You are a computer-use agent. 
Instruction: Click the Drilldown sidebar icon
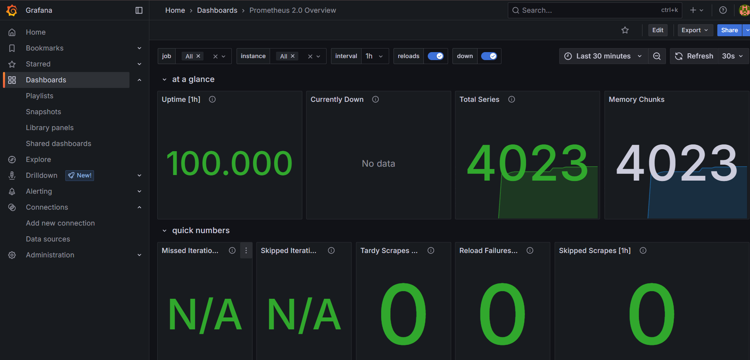(12, 175)
